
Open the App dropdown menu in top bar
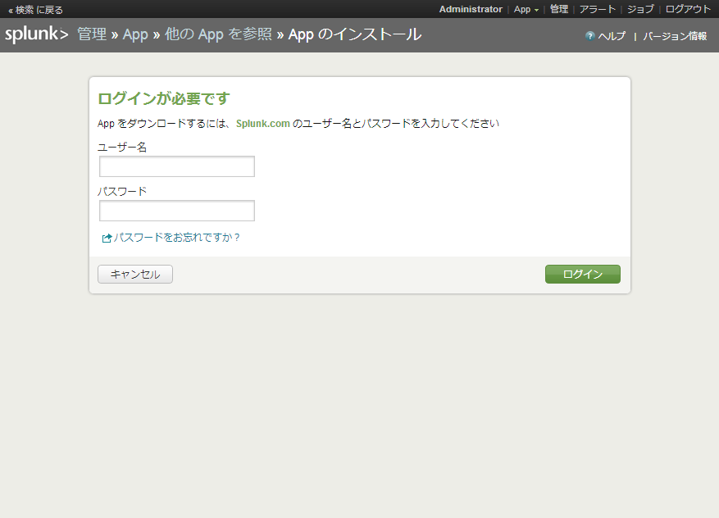coord(526,9)
